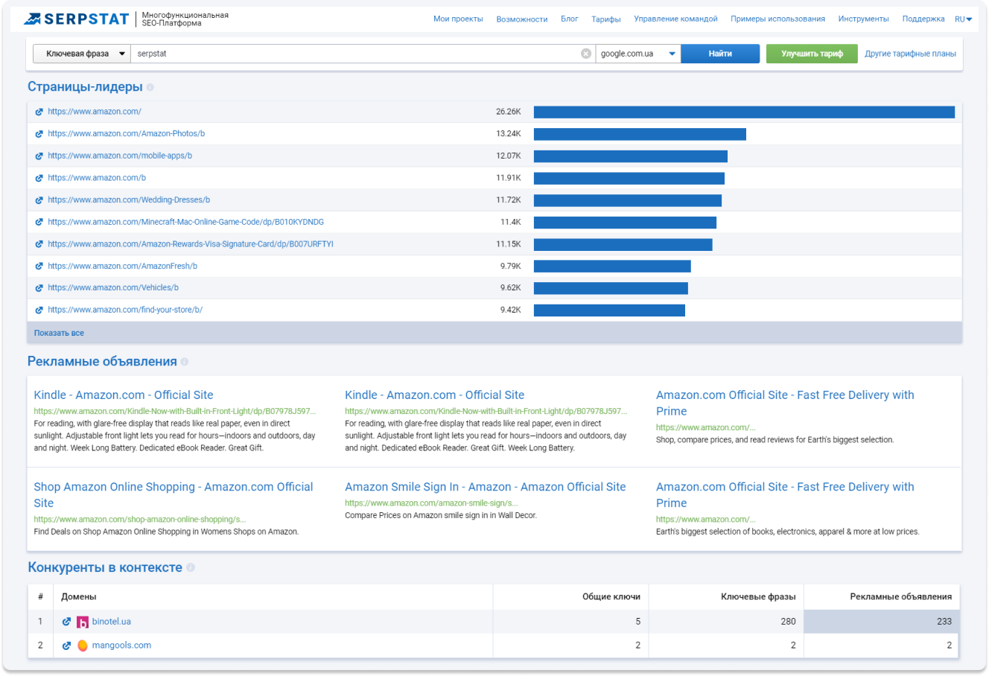Clear the search field with the X icon

pos(586,54)
